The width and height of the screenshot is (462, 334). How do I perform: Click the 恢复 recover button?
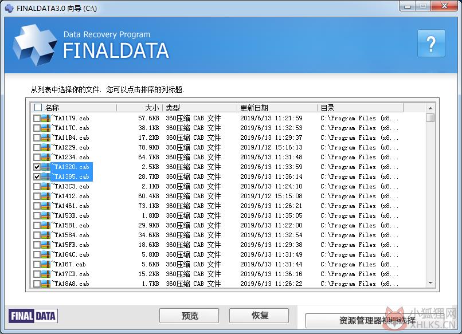259,316
